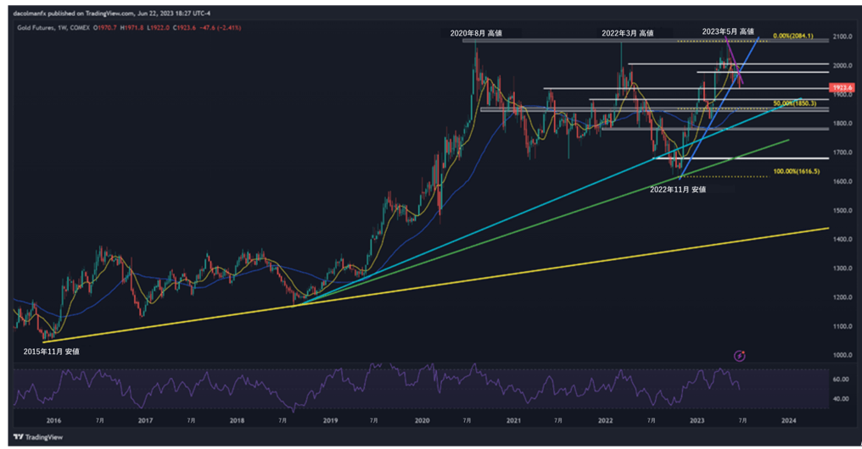Click the open value O1970.7
The height and width of the screenshot is (449, 862).
pyautogui.click(x=105, y=27)
